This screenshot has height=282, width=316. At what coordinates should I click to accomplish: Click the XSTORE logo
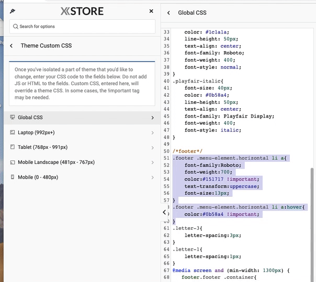point(82,11)
